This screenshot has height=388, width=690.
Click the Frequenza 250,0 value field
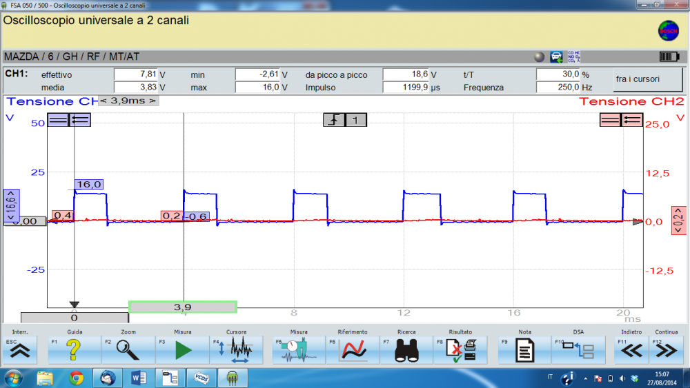tap(558, 87)
